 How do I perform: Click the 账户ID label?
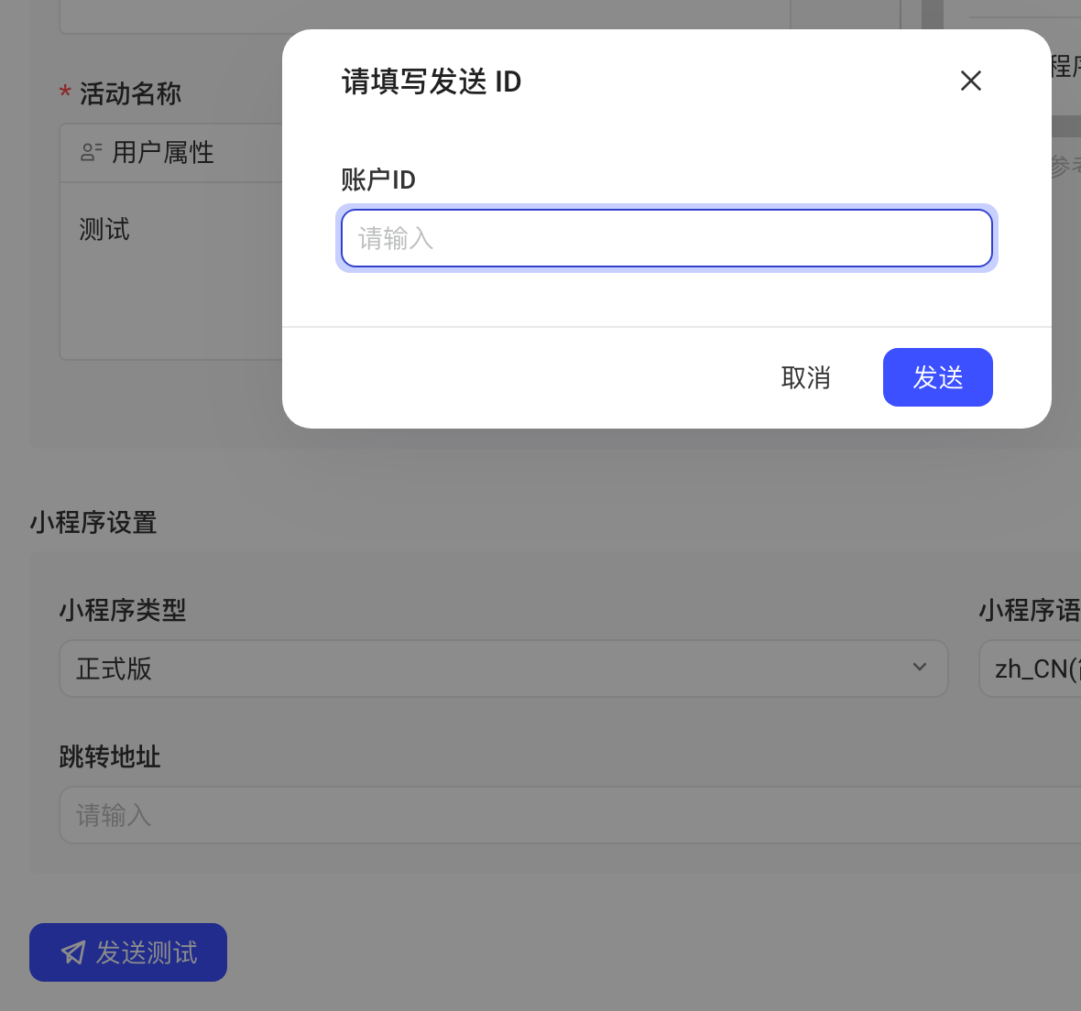[x=377, y=179]
